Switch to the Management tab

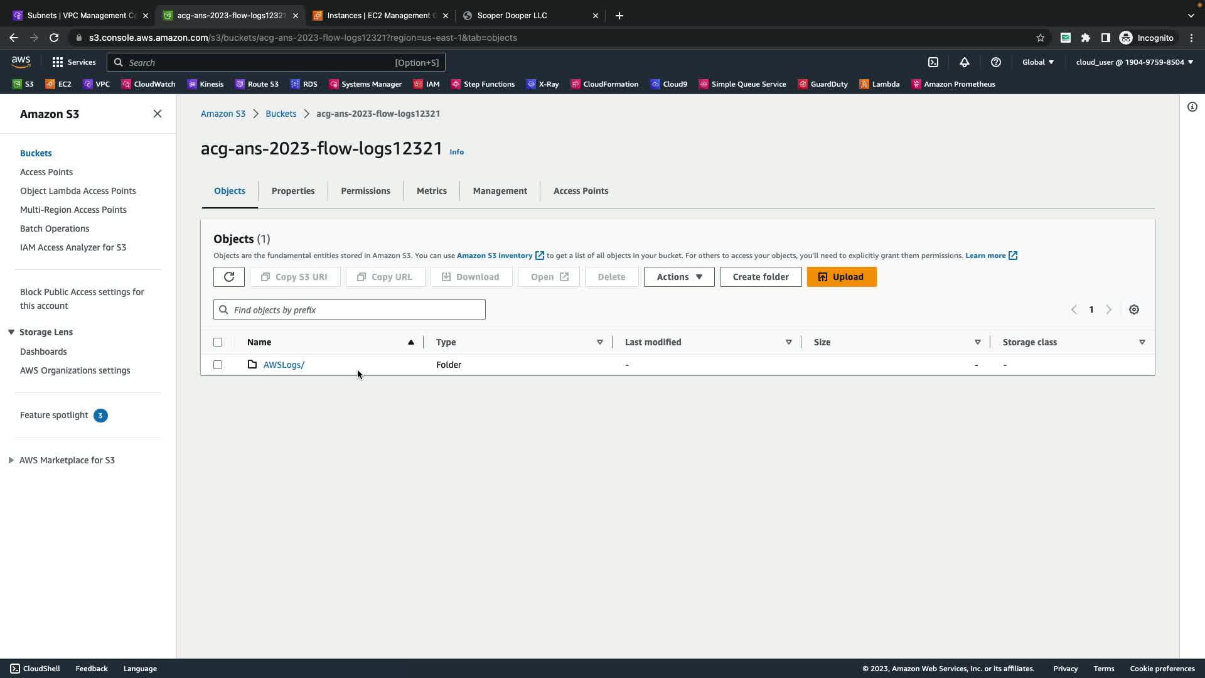500,191
